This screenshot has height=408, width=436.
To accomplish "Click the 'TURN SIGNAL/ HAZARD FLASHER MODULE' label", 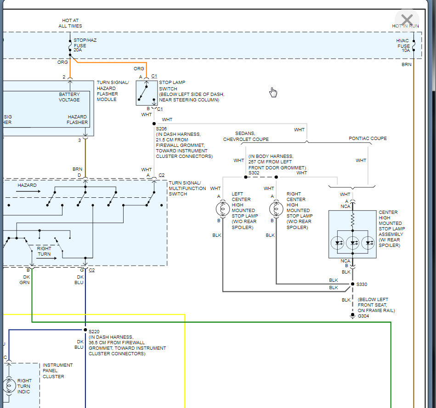I will (x=113, y=91).
